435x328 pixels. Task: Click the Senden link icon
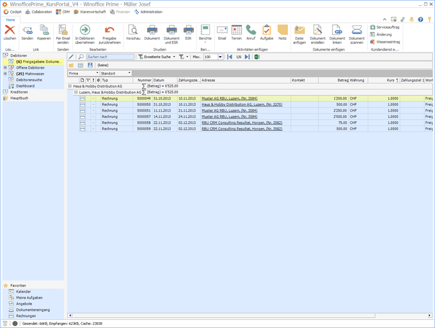[x=27, y=33]
